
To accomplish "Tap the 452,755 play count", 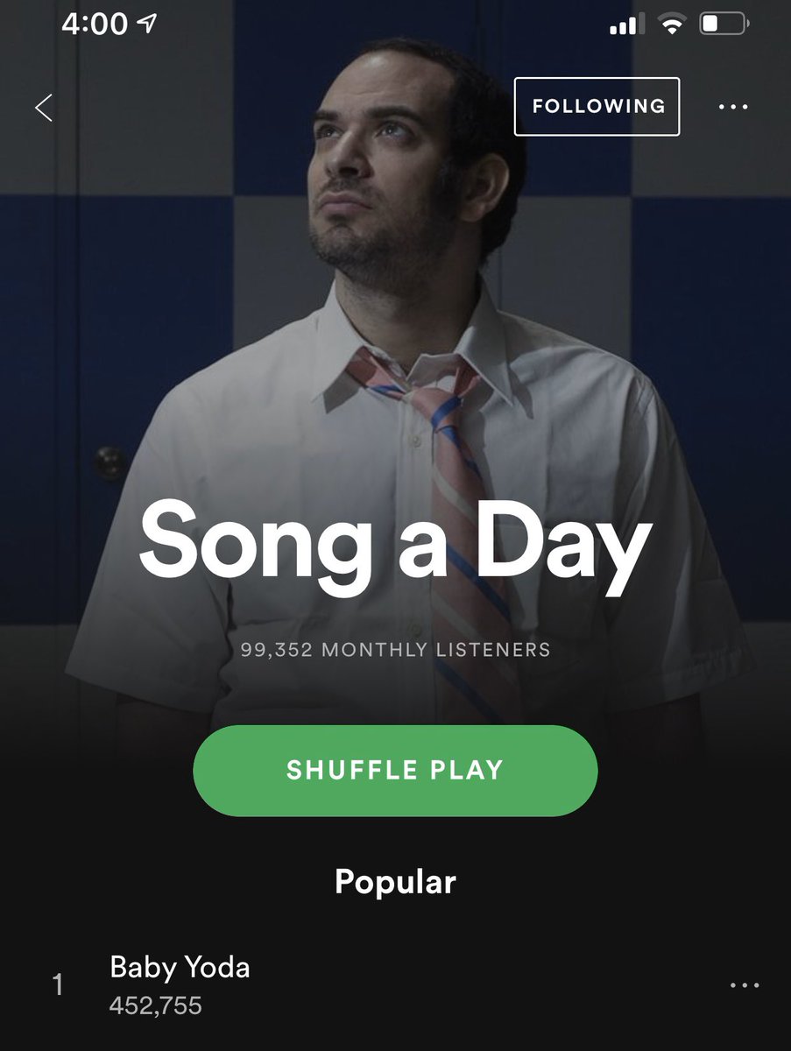I will [156, 1005].
